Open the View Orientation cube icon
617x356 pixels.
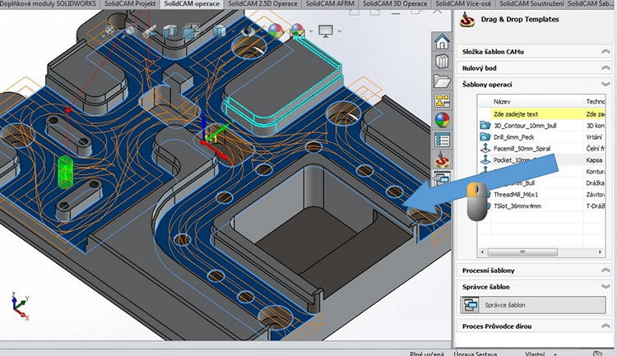[191, 31]
